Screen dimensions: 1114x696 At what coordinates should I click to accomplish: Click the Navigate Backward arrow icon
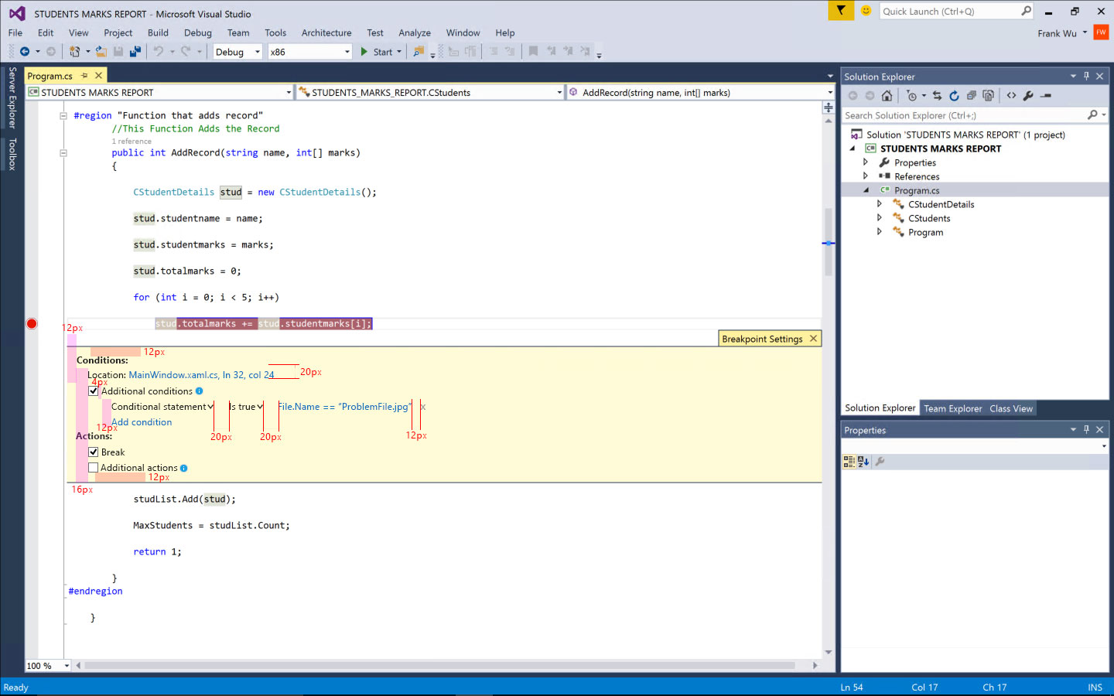25,52
